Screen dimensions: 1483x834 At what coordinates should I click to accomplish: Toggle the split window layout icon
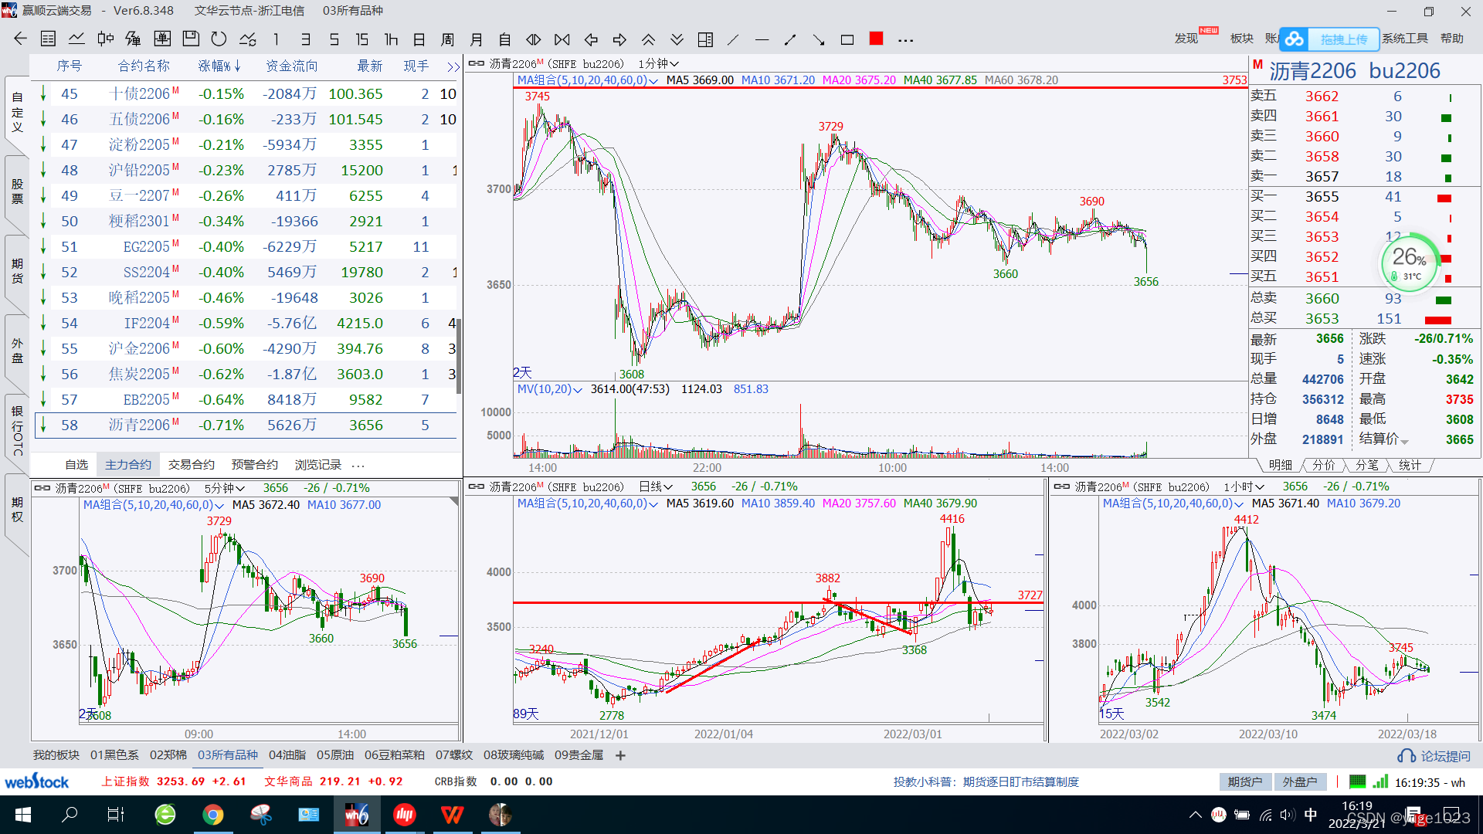click(705, 39)
